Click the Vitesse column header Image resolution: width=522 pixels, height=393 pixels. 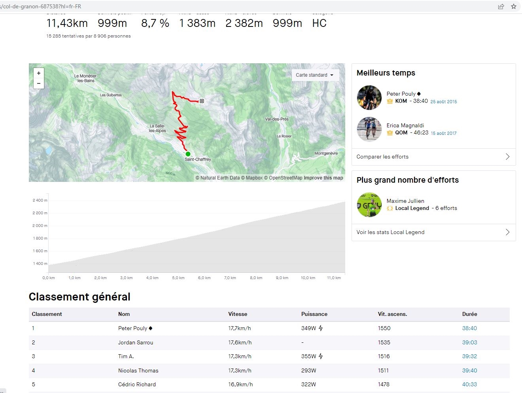pos(238,314)
